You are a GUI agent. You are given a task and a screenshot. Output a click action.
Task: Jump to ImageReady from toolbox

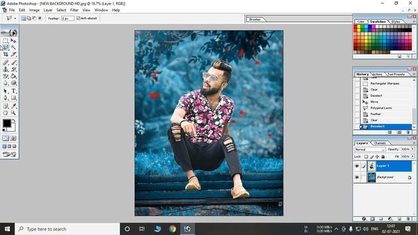coord(9,154)
